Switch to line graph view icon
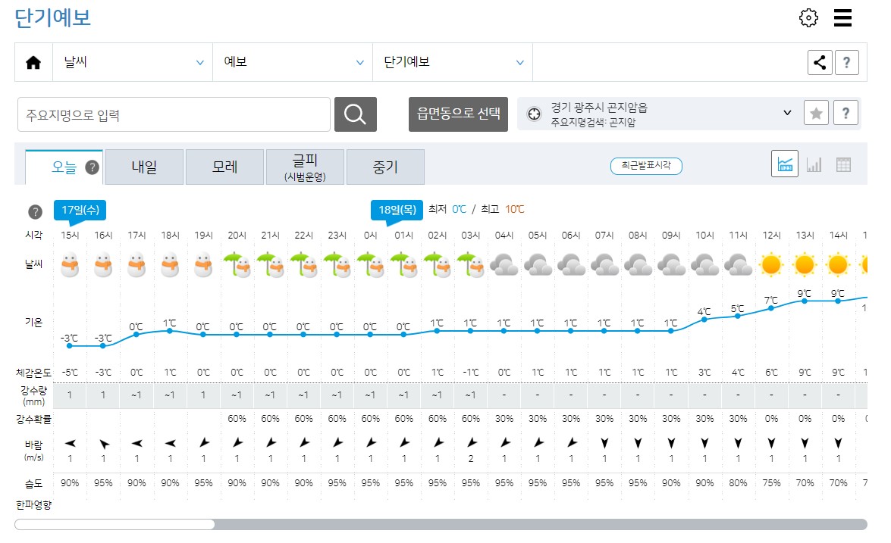 pos(785,164)
